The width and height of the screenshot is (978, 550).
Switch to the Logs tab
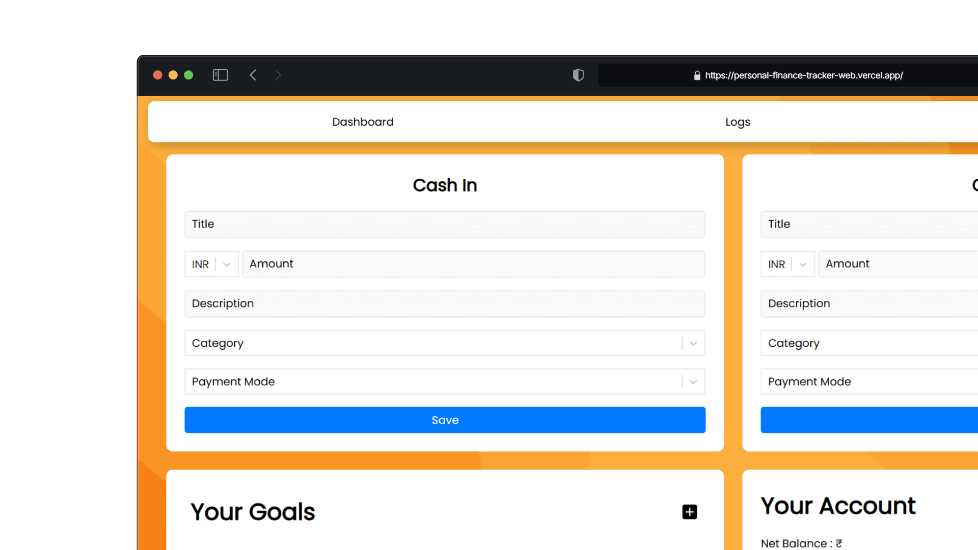[738, 122]
